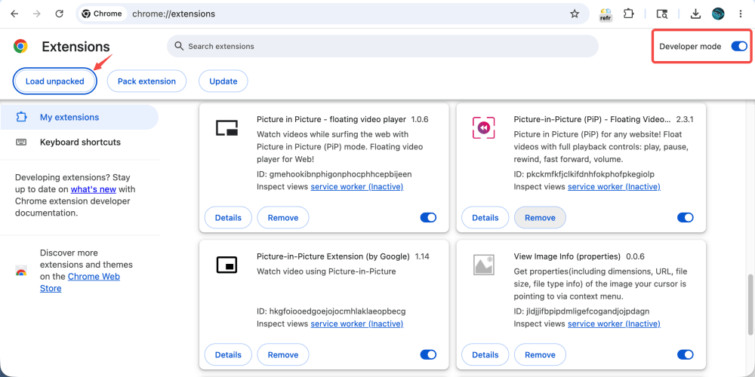
Task: Open the Downloads icon in toolbar
Action: point(695,14)
